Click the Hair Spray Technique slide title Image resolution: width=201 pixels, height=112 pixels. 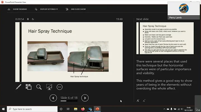[x=50, y=31]
